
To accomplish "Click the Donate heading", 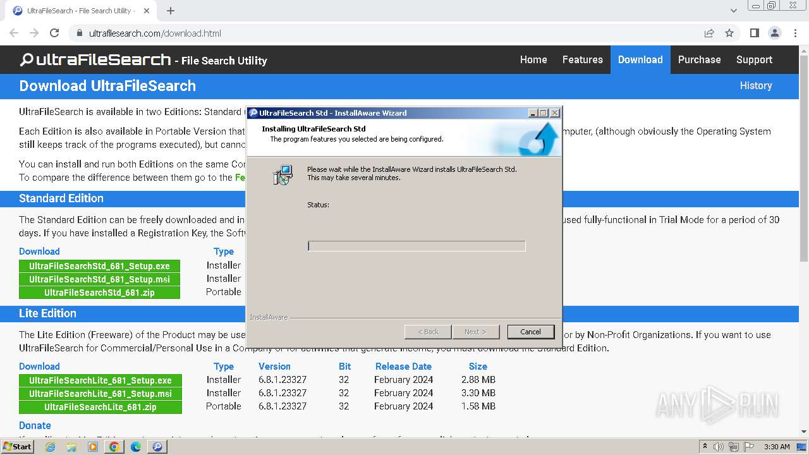I will coord(35,425).
